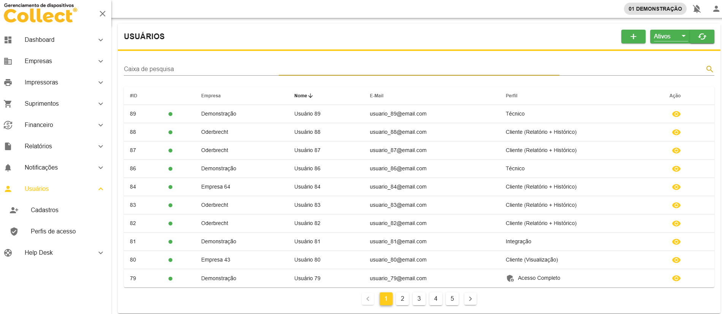Click the Impressoras printer icon
Image resolution: width=722 pixels, height=314 pixels.
coord(8,82)
